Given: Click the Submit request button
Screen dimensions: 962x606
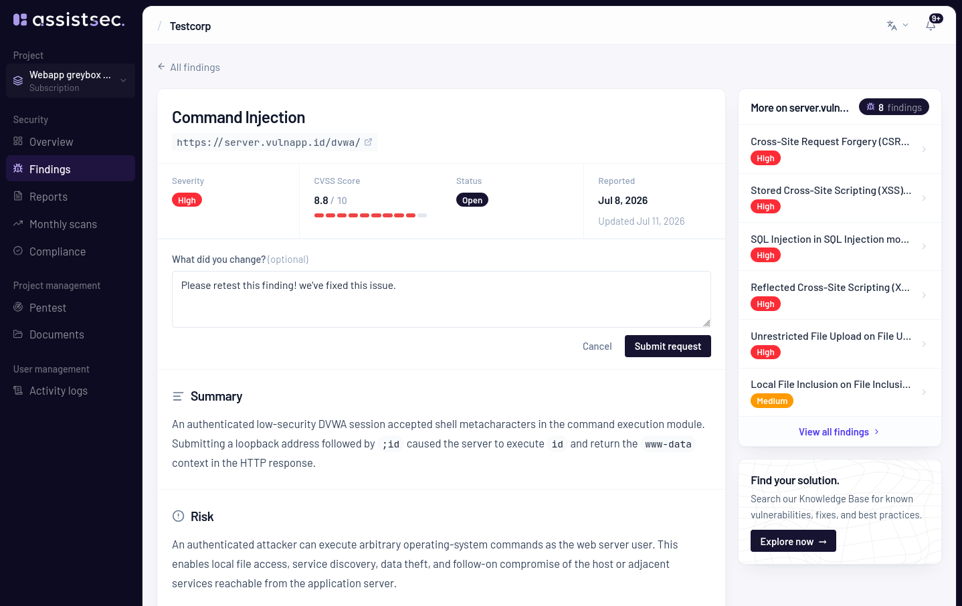Looking at the screenshot, I should pyautogui.click(x=668, y=346).
